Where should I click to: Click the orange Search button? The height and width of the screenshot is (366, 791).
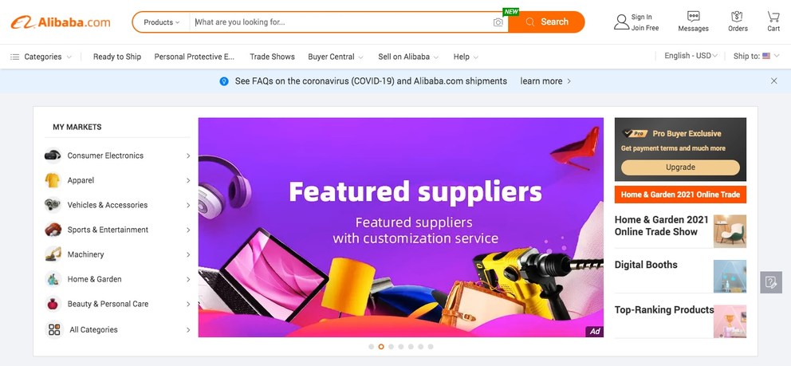pyautogui.click(x=546, y=22)
